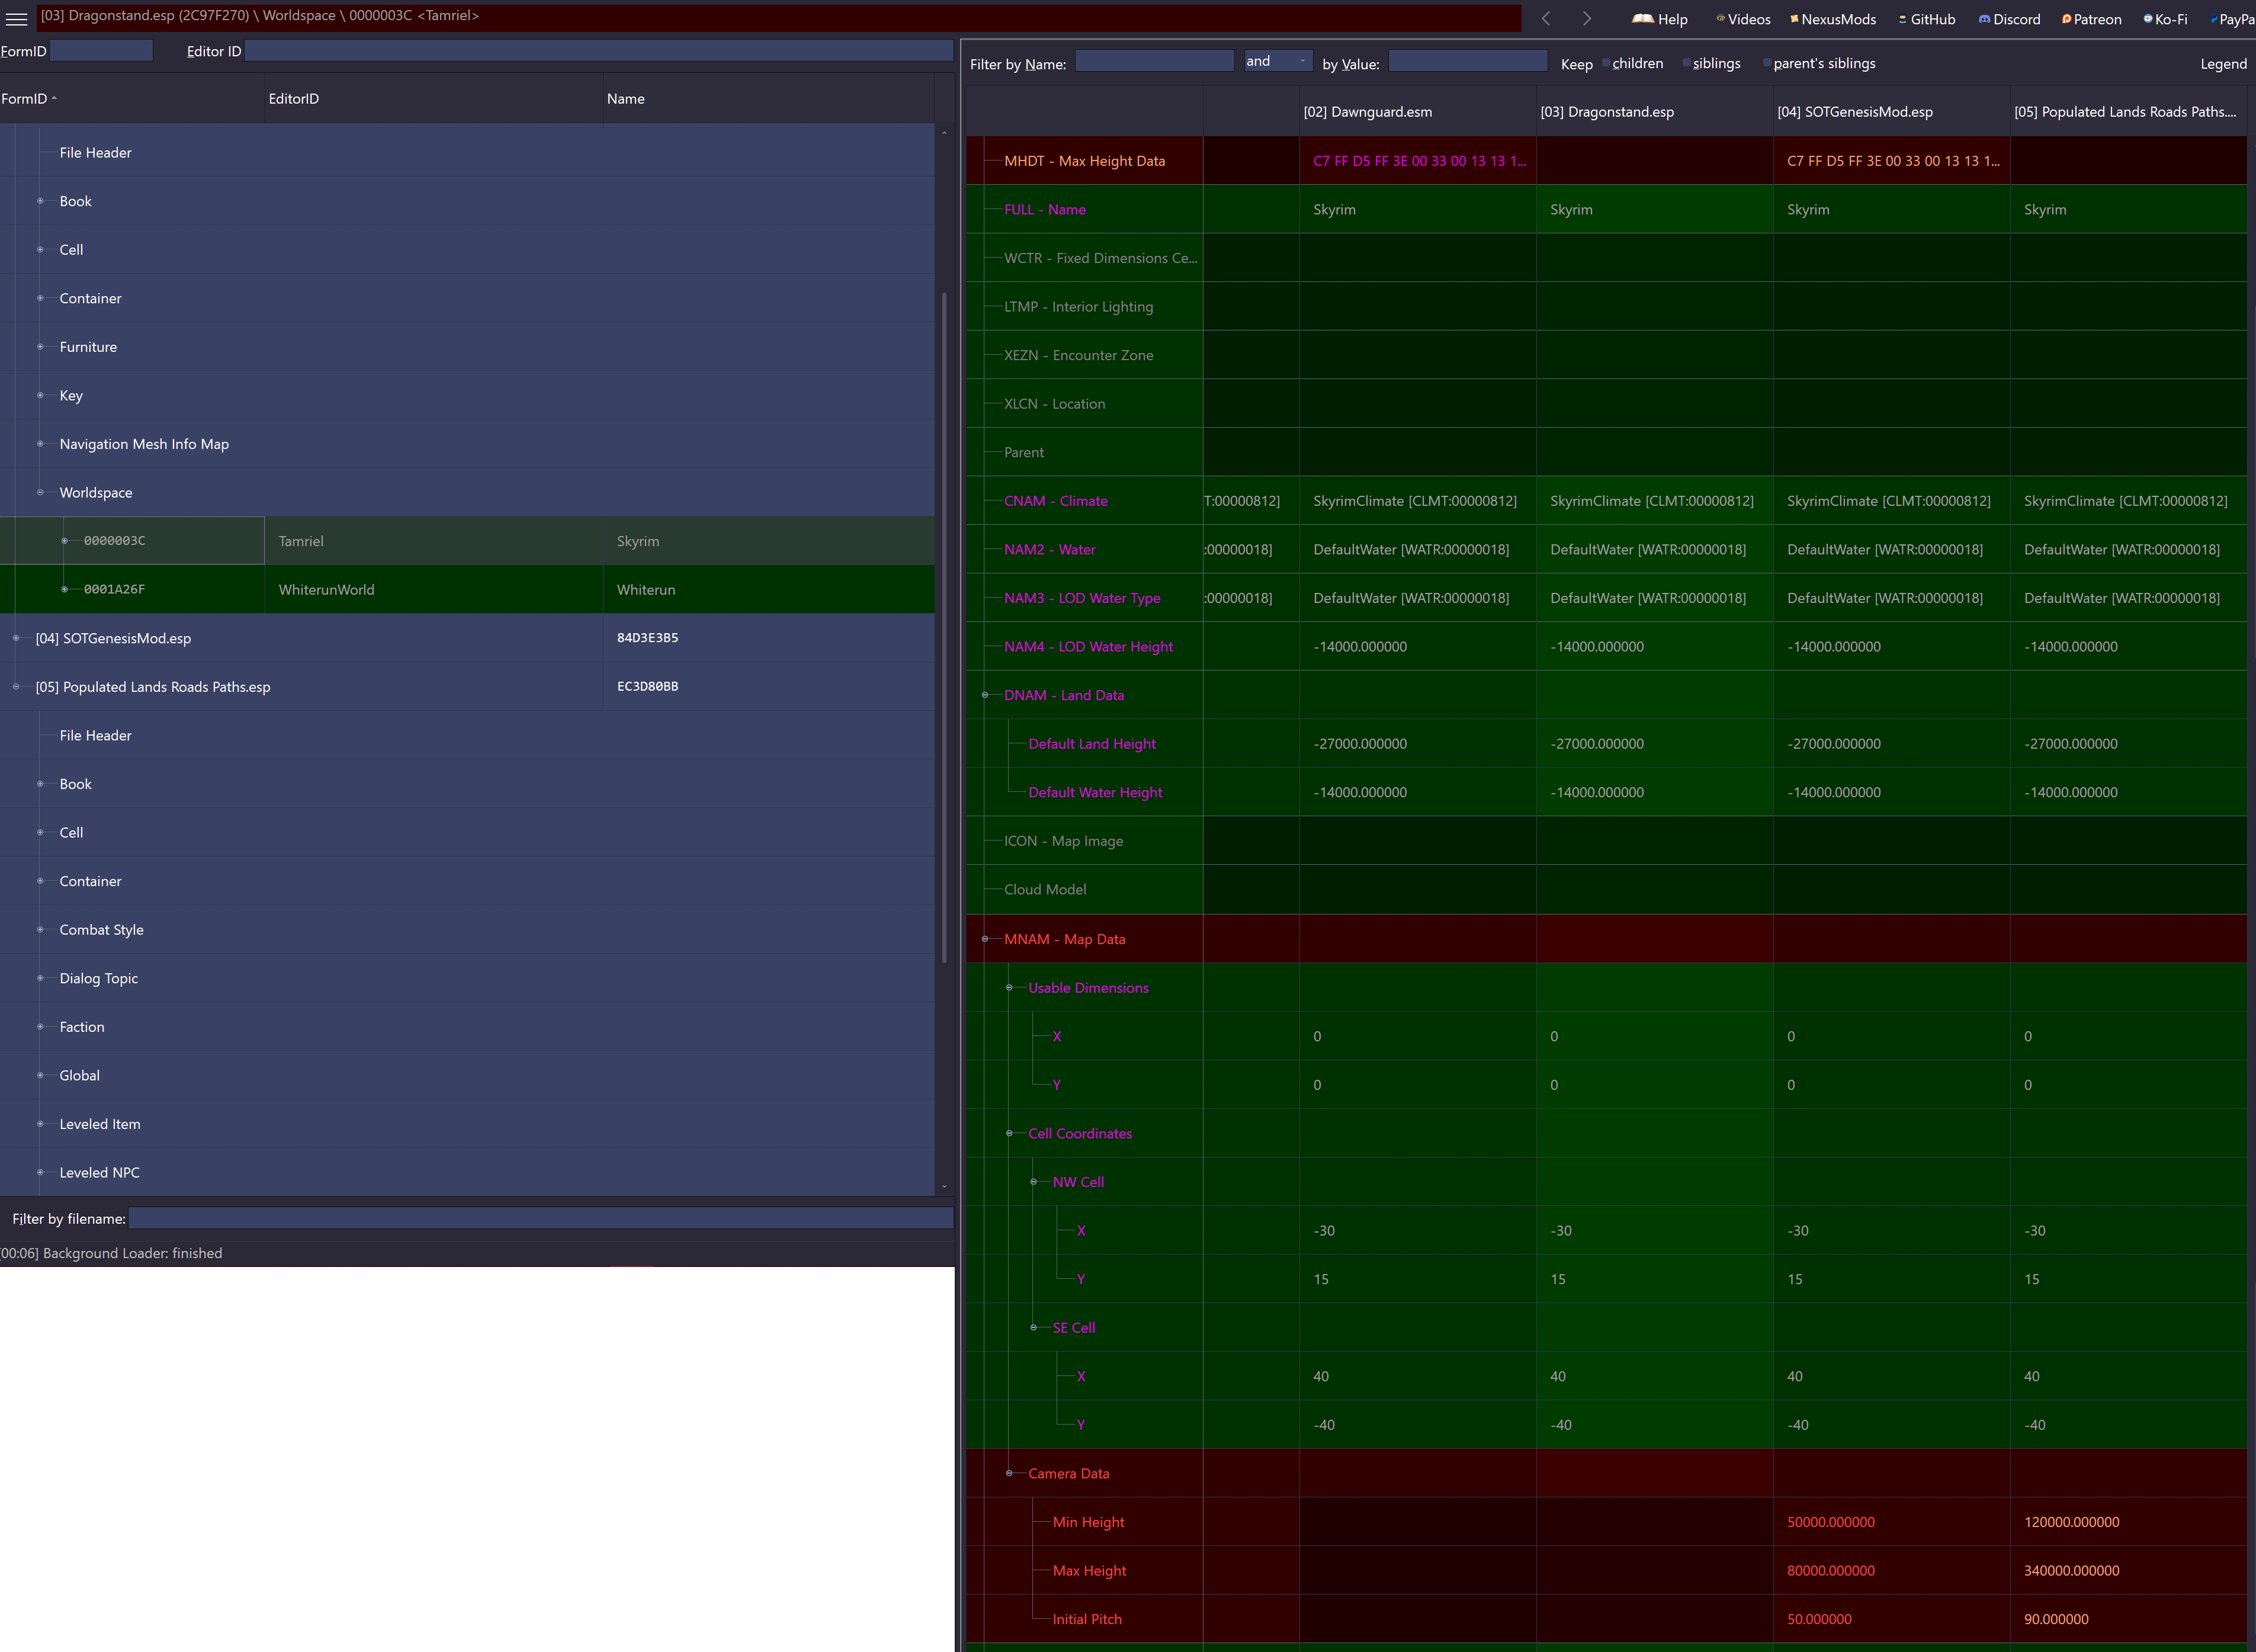
Task: Select the [03] Dragonstand.esp column header
Action: (x=1606, y=112)
